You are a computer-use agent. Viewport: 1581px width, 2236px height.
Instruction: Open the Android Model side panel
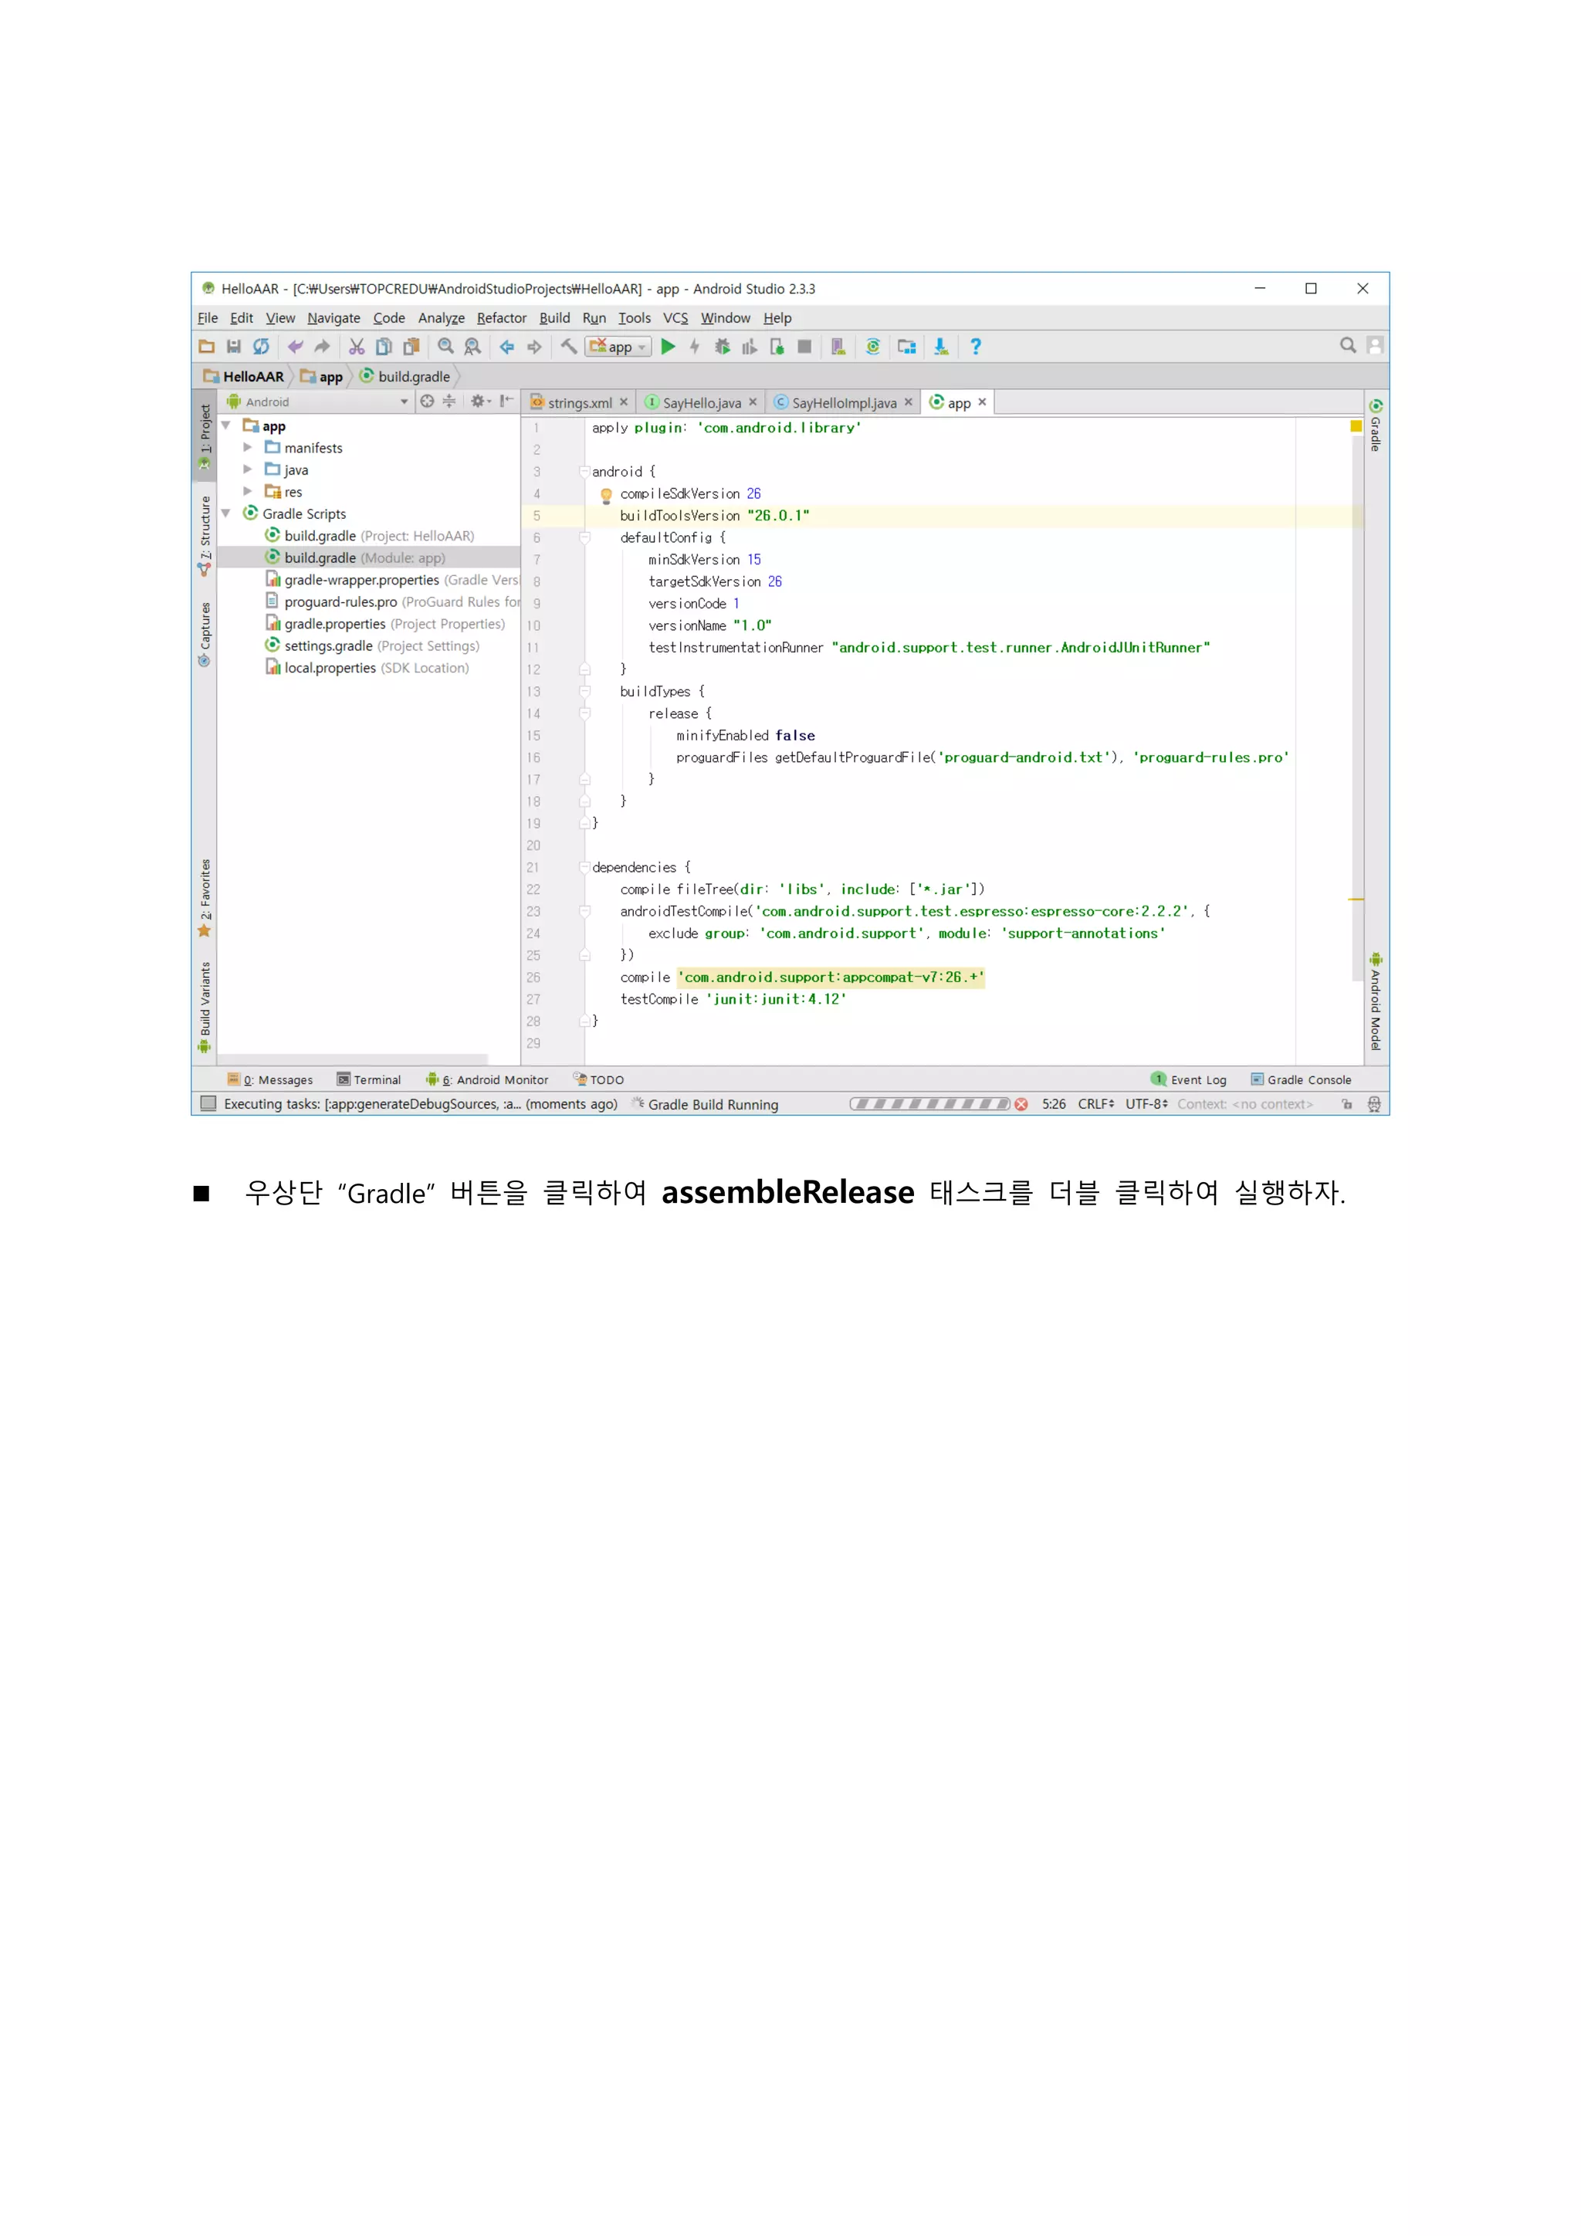pyautogui.click(x=1376, y=1001)
